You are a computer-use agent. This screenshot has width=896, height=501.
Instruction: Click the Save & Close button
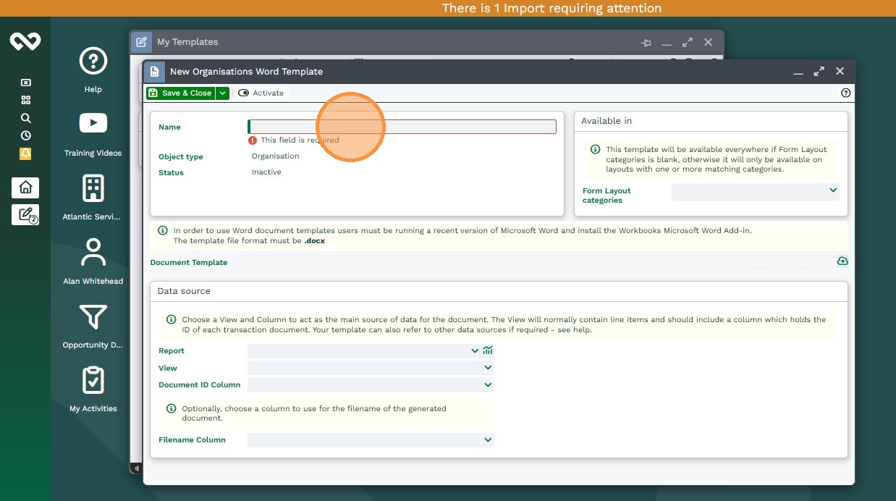coord(180,93)
